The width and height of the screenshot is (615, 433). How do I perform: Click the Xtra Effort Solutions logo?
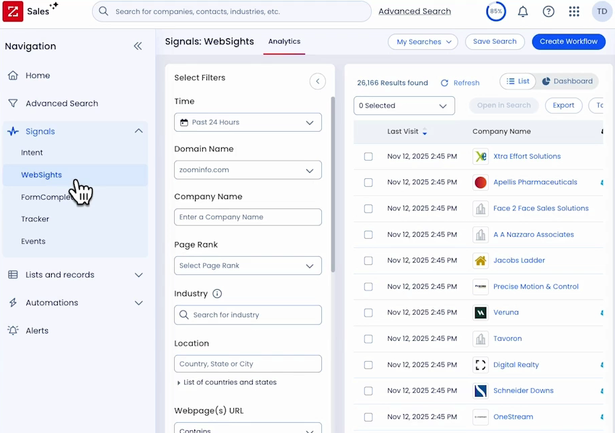(x=481, y=157)
